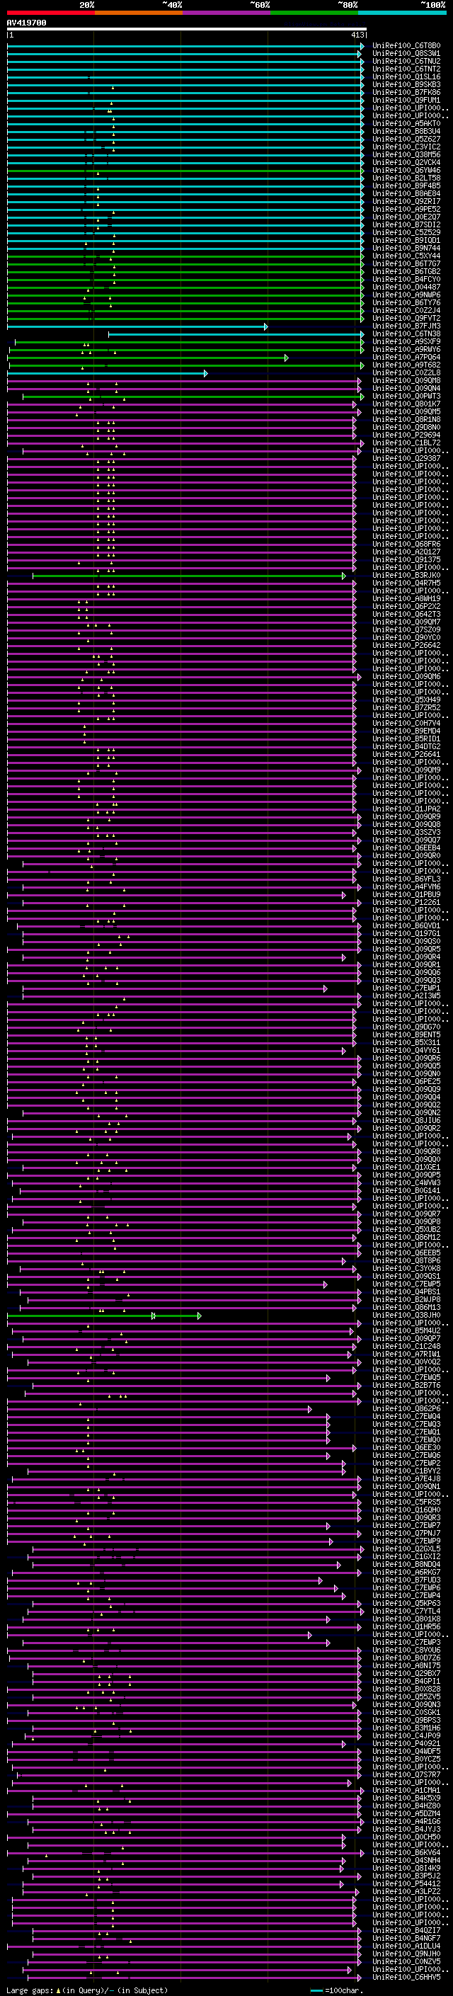Select hit label UniRef100_B8AE84

coord(406,194)
